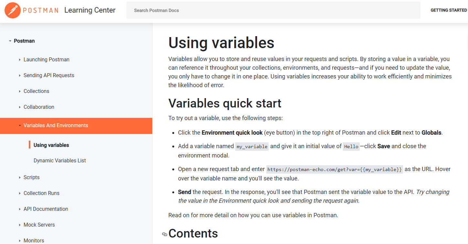Expand the Launching Postman arrow
468x244 pixels.
pos(20,60)
